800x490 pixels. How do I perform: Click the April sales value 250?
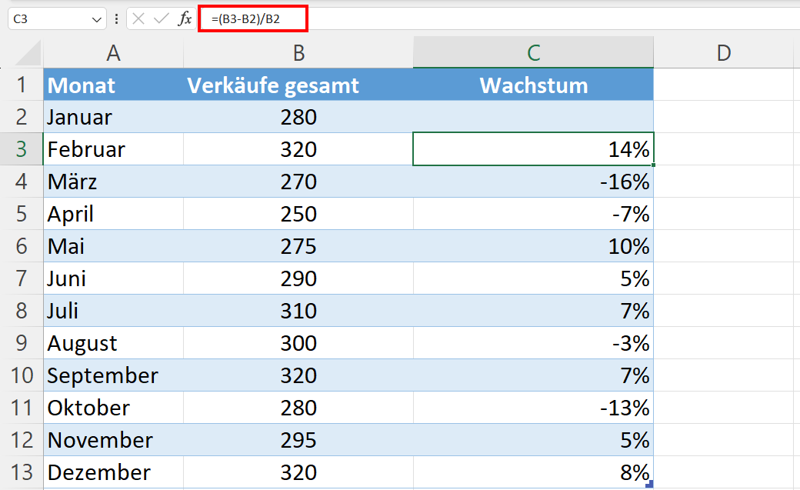pyautogui.click(x=298, y=214)
